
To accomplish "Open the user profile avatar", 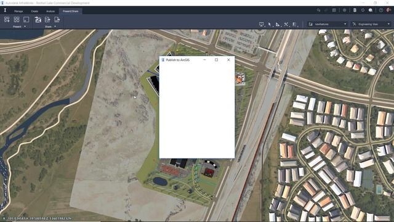I will (x=388, y=10).
